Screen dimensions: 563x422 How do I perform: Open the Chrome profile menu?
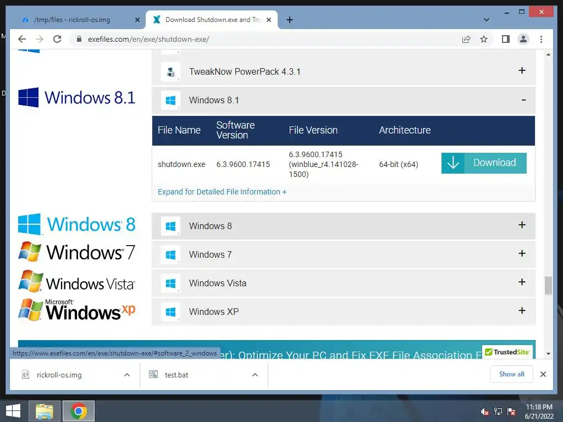(x=523, y=39)
